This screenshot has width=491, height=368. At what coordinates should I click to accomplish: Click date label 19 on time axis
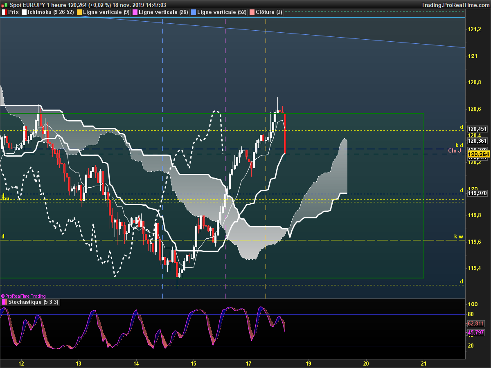[x=309, y=363]
